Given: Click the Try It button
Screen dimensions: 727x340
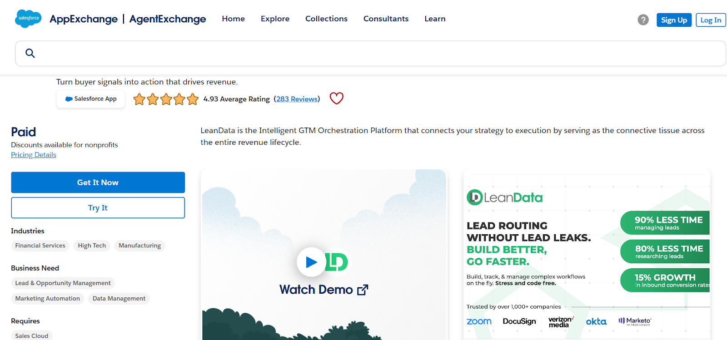Looking at the screenshot, I should point(98,208).
